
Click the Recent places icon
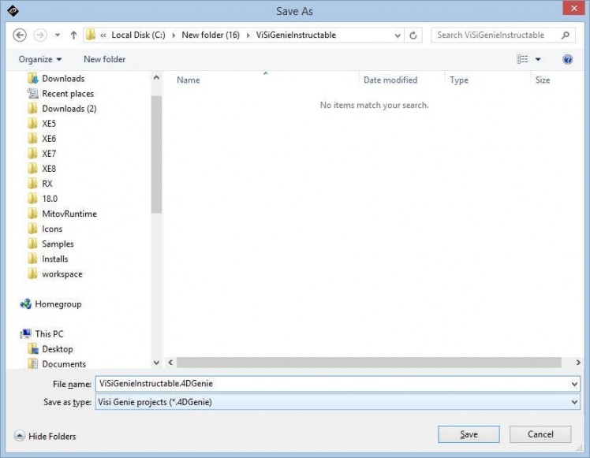tap(32, 94)
